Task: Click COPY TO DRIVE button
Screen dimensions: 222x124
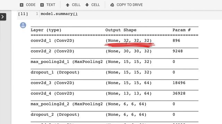Action: (x=126, y=5)
